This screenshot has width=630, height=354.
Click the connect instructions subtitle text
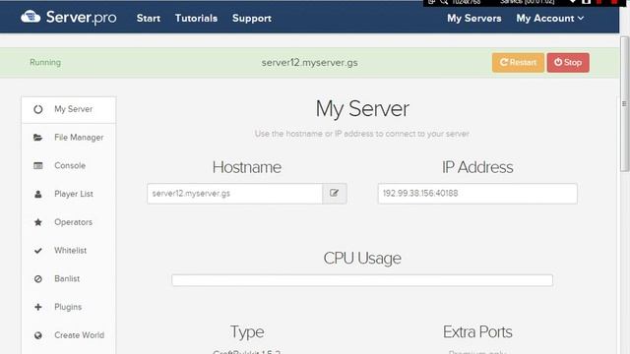click(362, 134)
